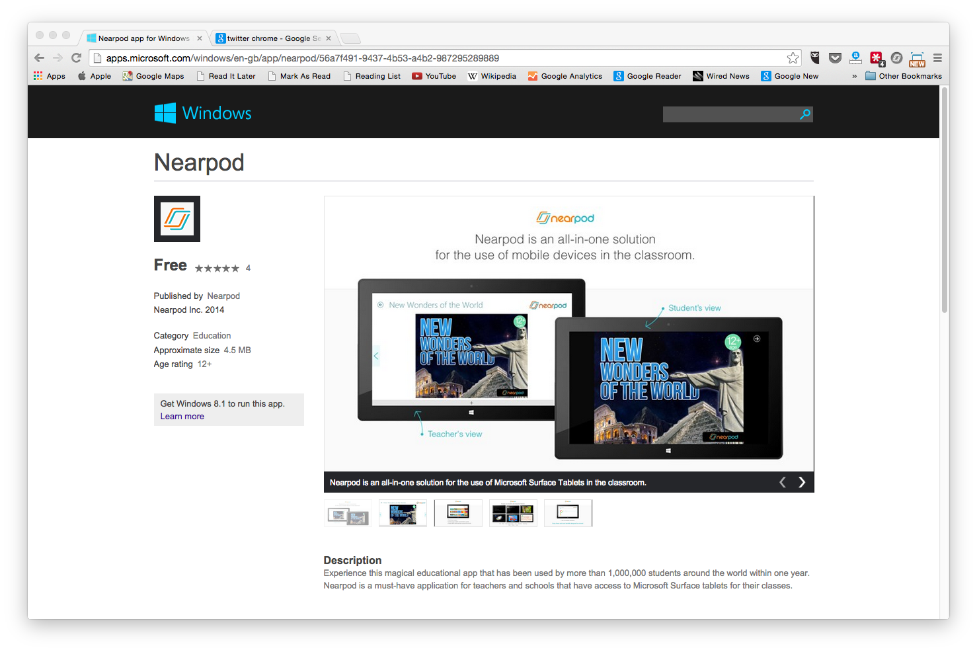This screenshot has width=977, height=652.
Task: Click the Windows logo in the header
Action: pos(203,113)
